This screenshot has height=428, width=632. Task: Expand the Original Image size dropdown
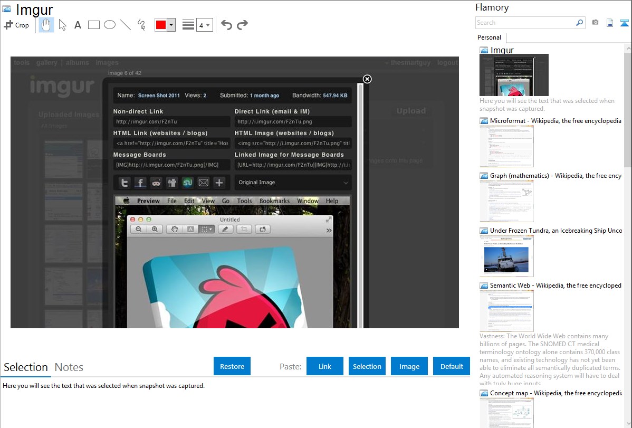(293, 182)
